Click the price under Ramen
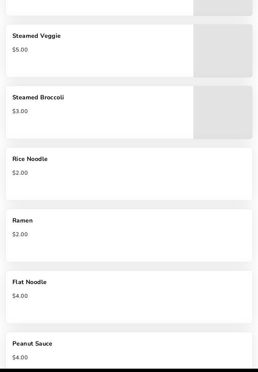 coord(20,235)
